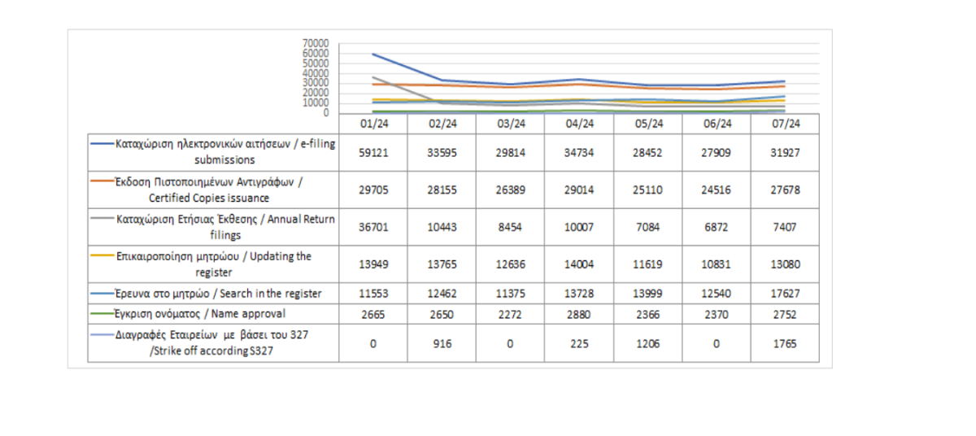The height and width of the screenshot is (436, 976).
Task: Select the cell with value 7407
Action: click(x=784, y=227)
